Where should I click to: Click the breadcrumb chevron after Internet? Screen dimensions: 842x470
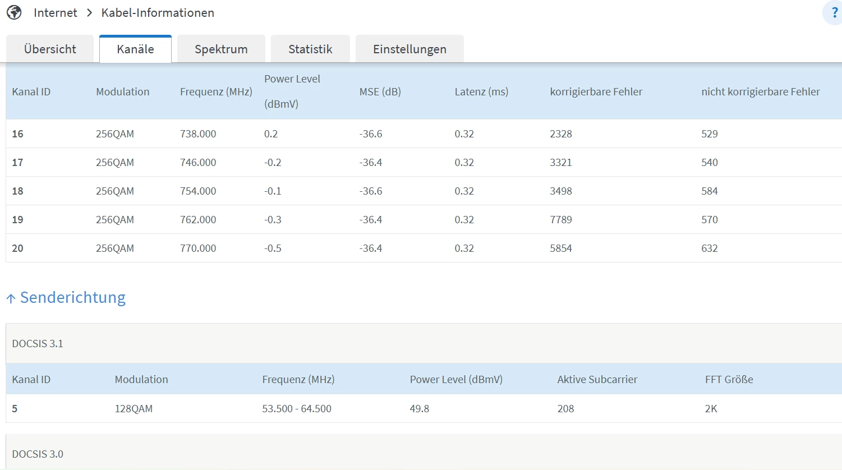89,13
